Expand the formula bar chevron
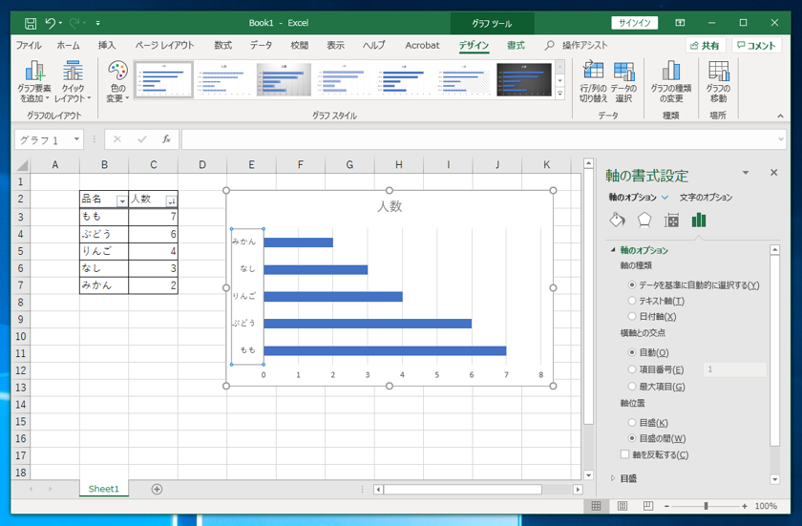 coord(781,139)
